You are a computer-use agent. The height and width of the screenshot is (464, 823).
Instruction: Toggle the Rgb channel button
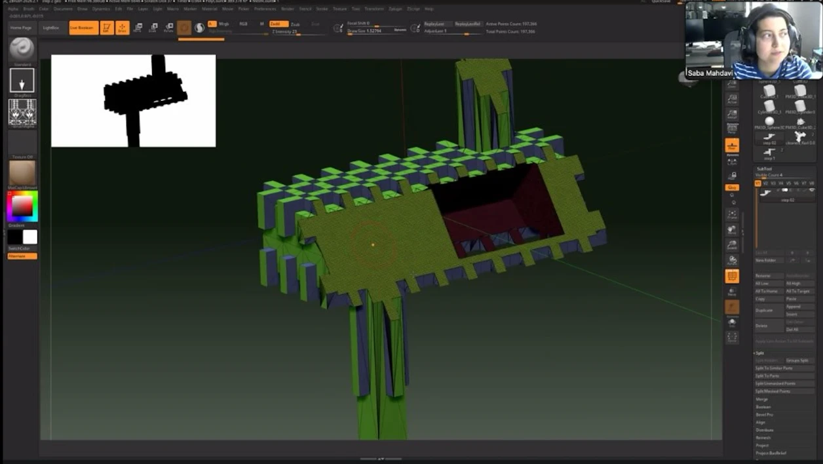[243, 24]
